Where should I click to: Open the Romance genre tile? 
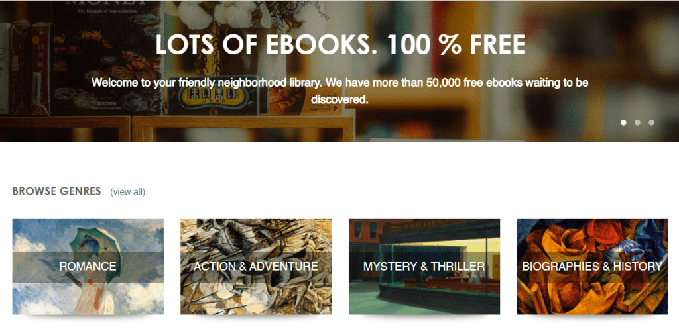point(88,267)
